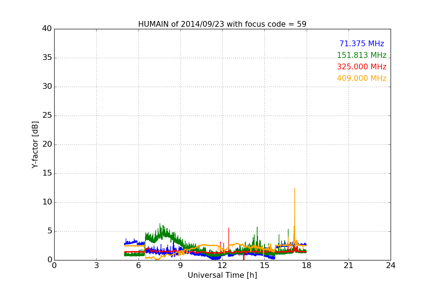
Task: Click the 'Y-factor [dB]' axis label
Action: point(35,144)
